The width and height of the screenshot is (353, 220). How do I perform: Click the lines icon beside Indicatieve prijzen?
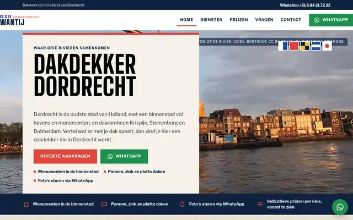pos(260,204)
